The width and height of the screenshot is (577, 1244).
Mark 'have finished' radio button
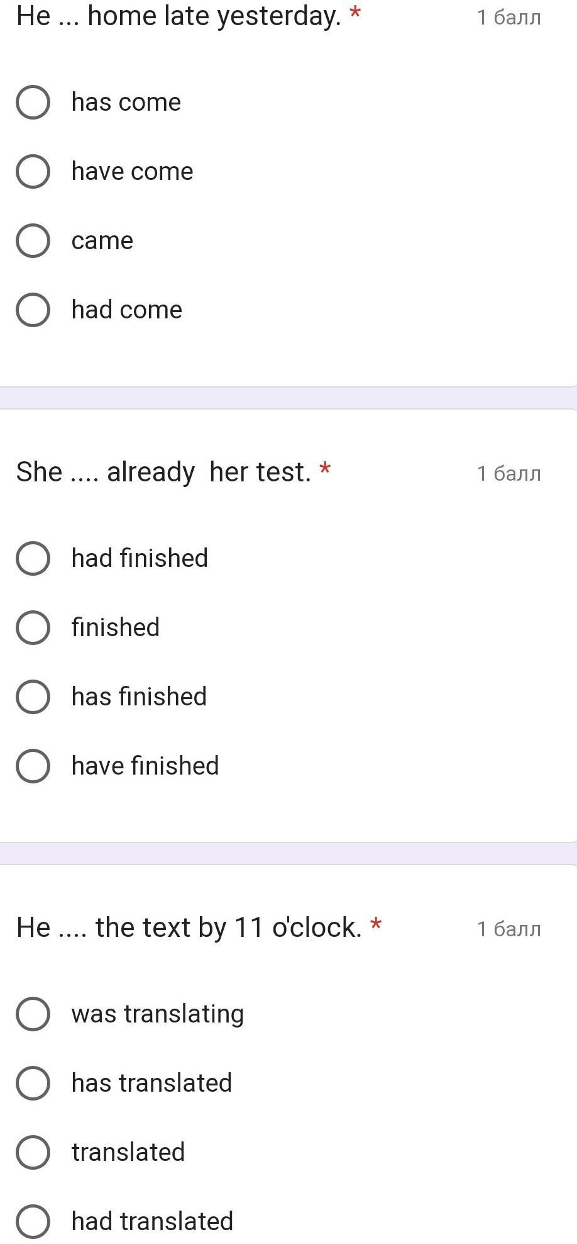pyautogui.click(x=33, y=766)
